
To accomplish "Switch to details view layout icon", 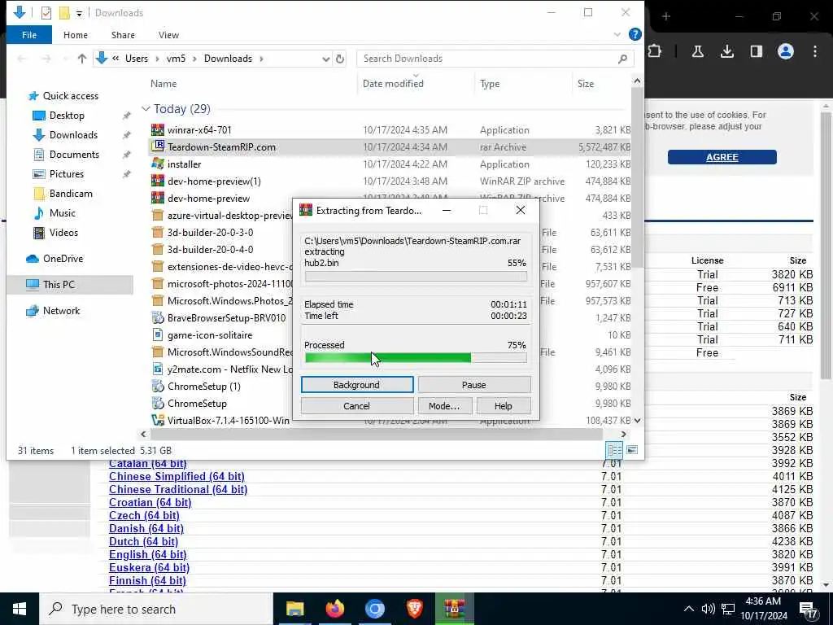I will coord(614,450).
